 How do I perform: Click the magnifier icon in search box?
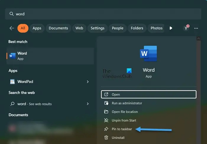point(12,14)
